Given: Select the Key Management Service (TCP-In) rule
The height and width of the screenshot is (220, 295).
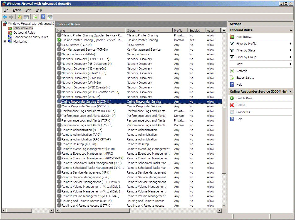Looking at the screenshot, I should tap(139, 50).
